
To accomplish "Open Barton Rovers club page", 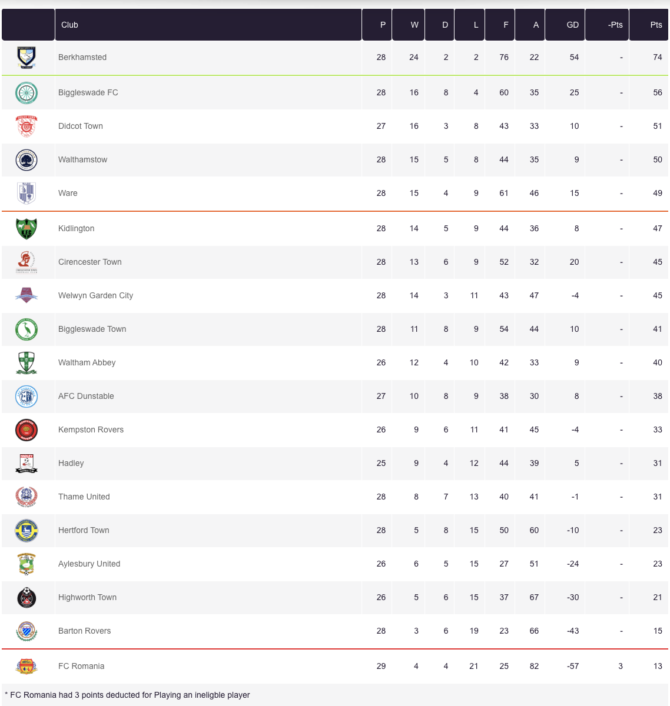I will click(84, 631).
